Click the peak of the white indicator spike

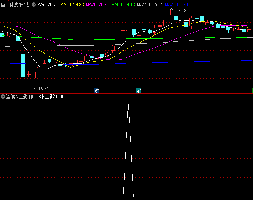[x=128, y=101]
